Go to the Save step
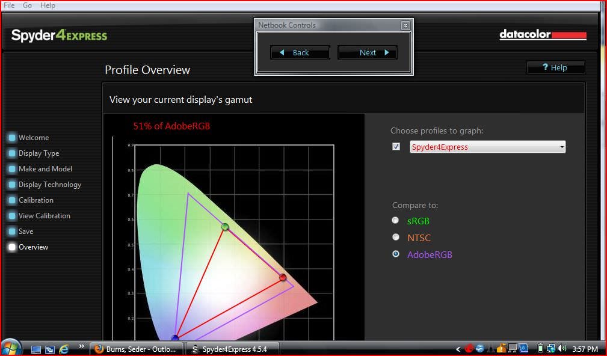This screenshot has height=356, width=607. click(26, 232)
